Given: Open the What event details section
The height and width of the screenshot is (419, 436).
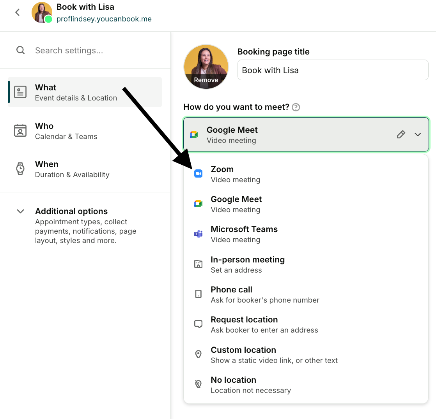Looking at the screenshot, I should [x=85, y=92].
